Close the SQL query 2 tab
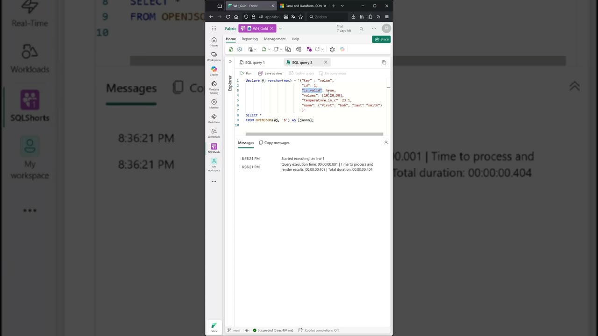Image resolution: width=598 pixels, height=336 pixels. (x=326, y=63)
